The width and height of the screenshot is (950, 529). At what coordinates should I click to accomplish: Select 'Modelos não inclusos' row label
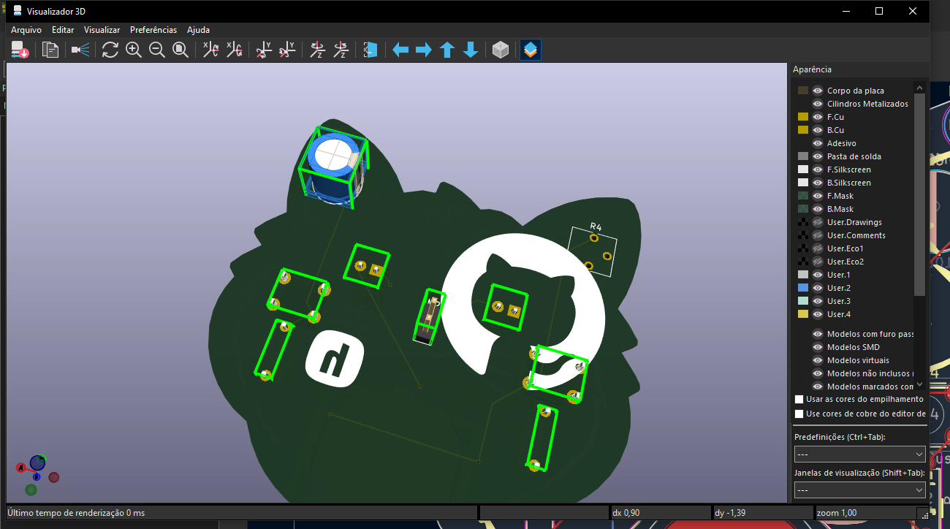(870, 373)
